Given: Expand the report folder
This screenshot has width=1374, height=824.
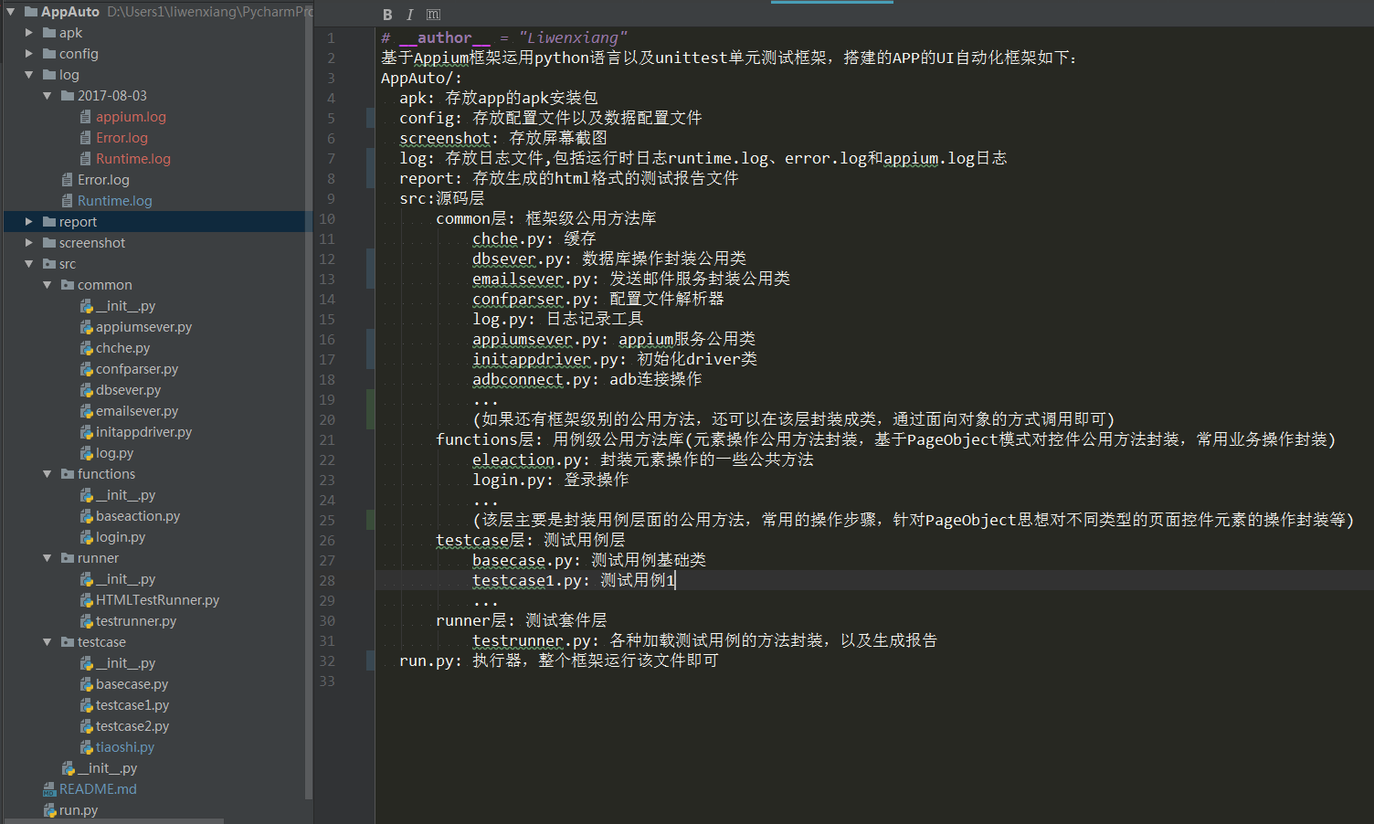Looking at the screenshot, I should coord(29,222).
